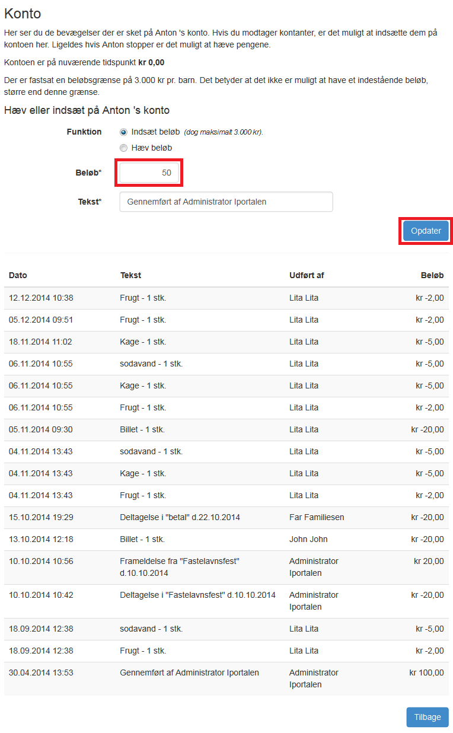Select the Indsæt beløb radio button
Image resolution: width=453 pixels, height=733 pixels.
[x=123, y=132]
